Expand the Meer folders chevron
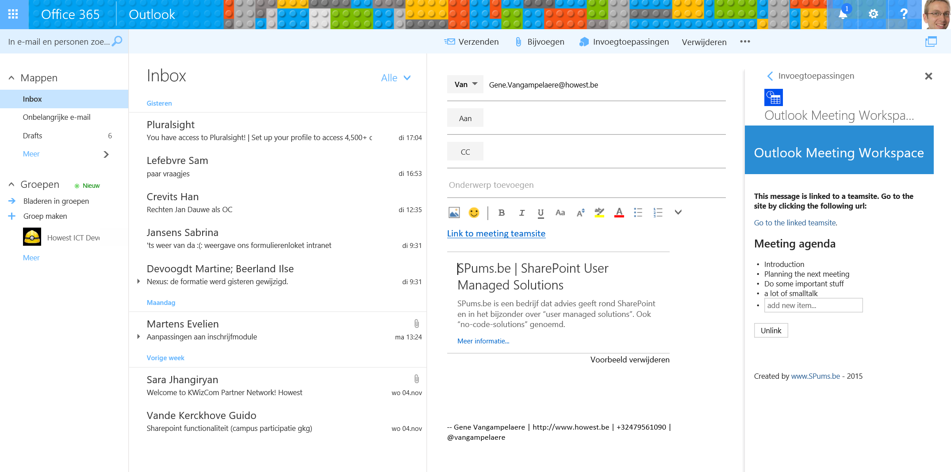The image size is (951, 472). 106,154
